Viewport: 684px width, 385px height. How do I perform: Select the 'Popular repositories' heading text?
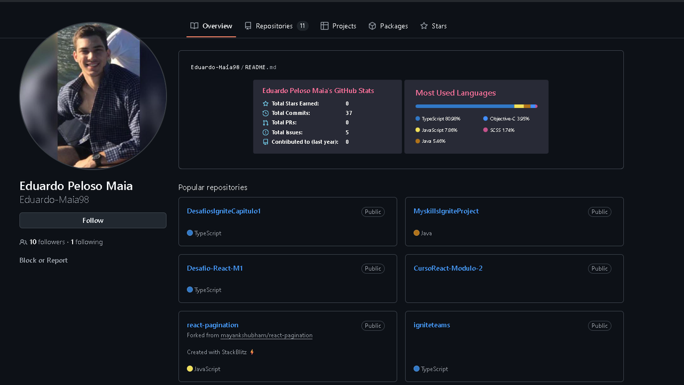point(213,188)
